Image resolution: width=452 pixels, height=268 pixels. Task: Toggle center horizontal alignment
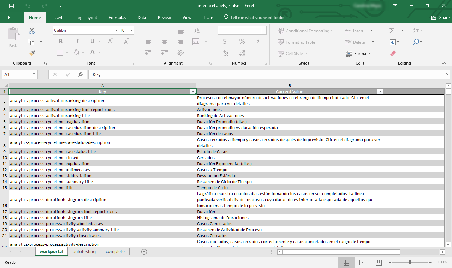click(164, 42)
